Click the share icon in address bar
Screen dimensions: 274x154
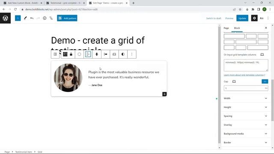click(234, 9)
